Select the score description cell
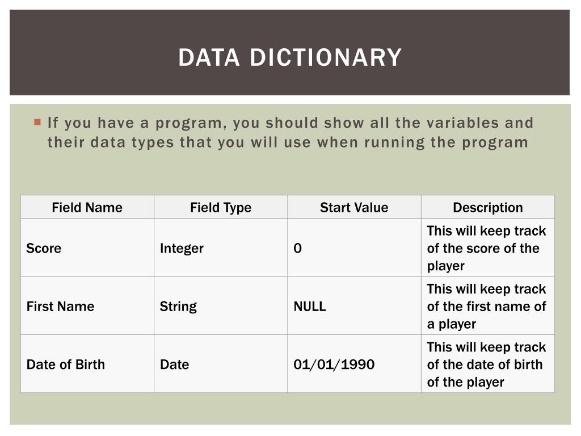The height and width of the screenshot is (436, 581). pyautogui.click(x=488, y=248)
